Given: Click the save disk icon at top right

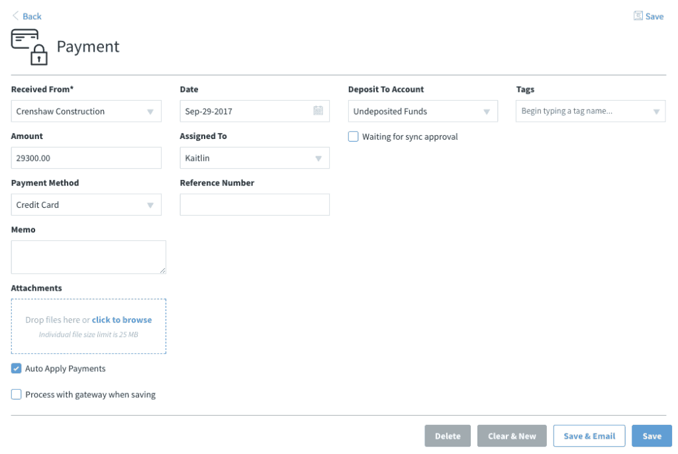Looking at the screenshot, I should click(x=638, y=16).
